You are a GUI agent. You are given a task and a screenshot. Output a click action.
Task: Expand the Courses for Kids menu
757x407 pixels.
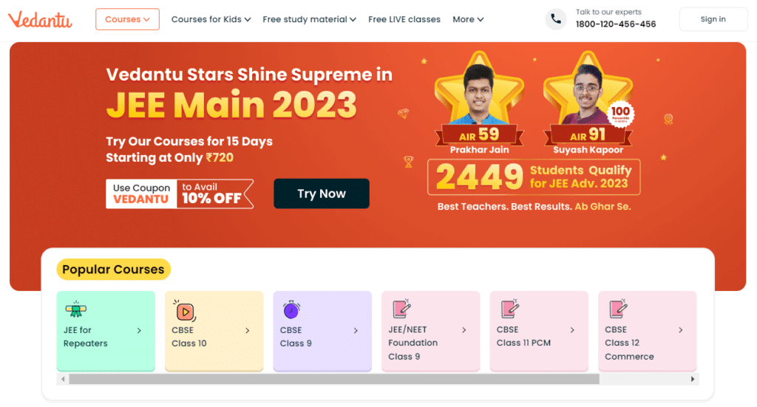click(x=211, y=19)
